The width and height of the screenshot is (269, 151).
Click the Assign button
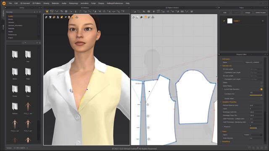click(x=248, y=13)
